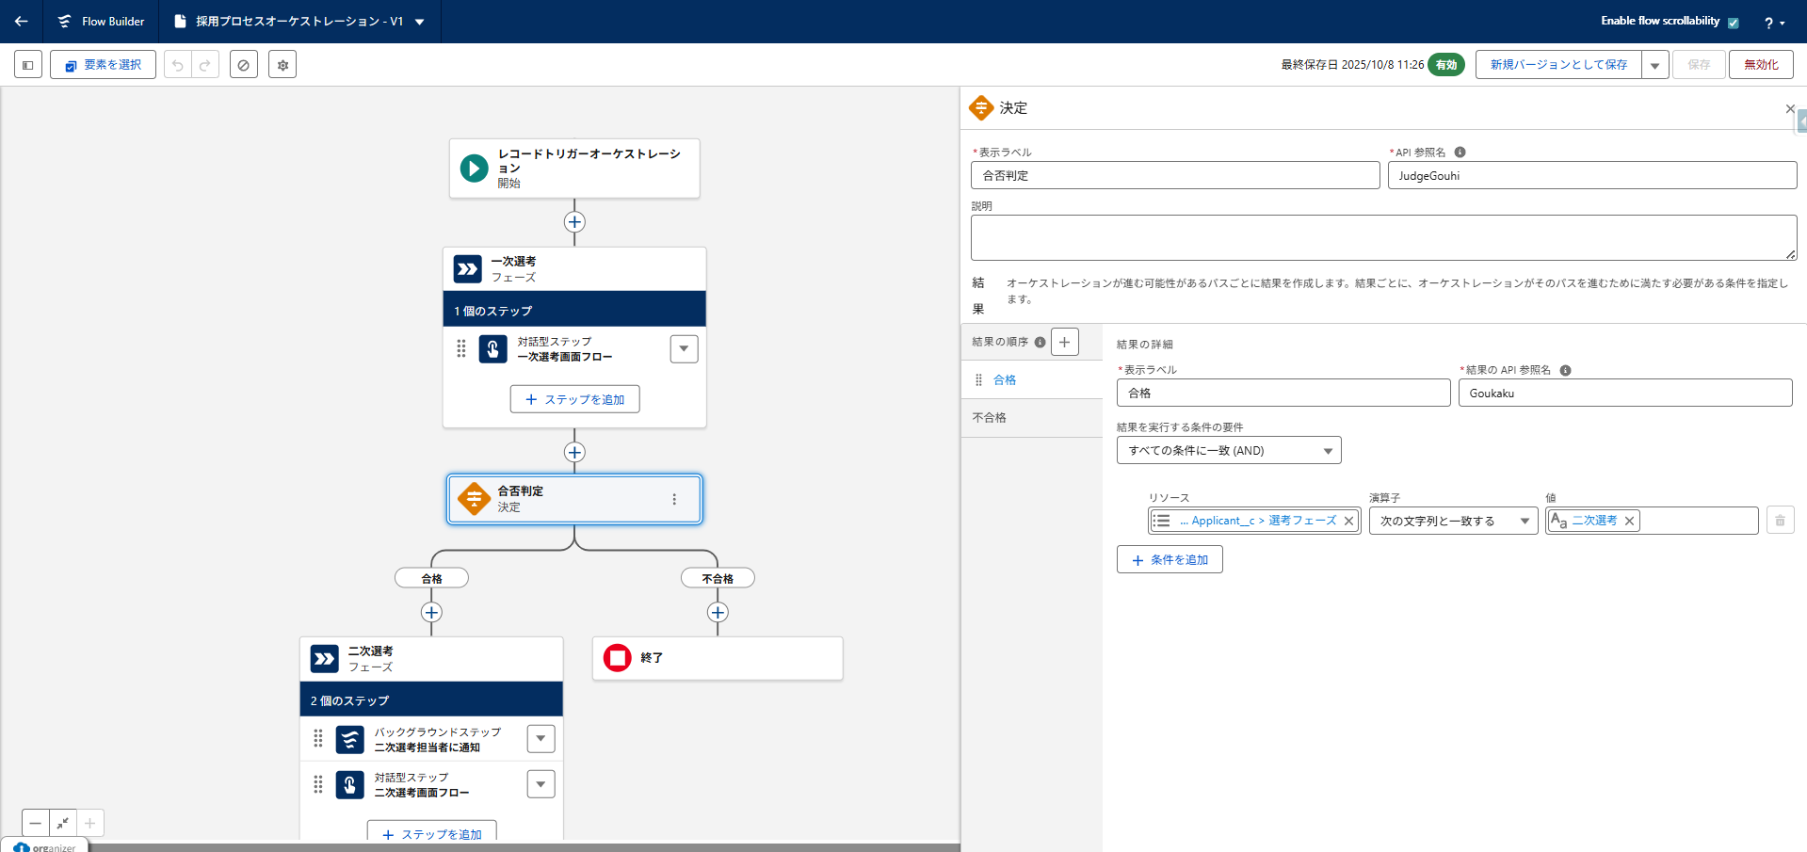Add a new outcome with the plus icon
The height and width of the screenshot is (852, 1807).
(x=1064, y=342)
